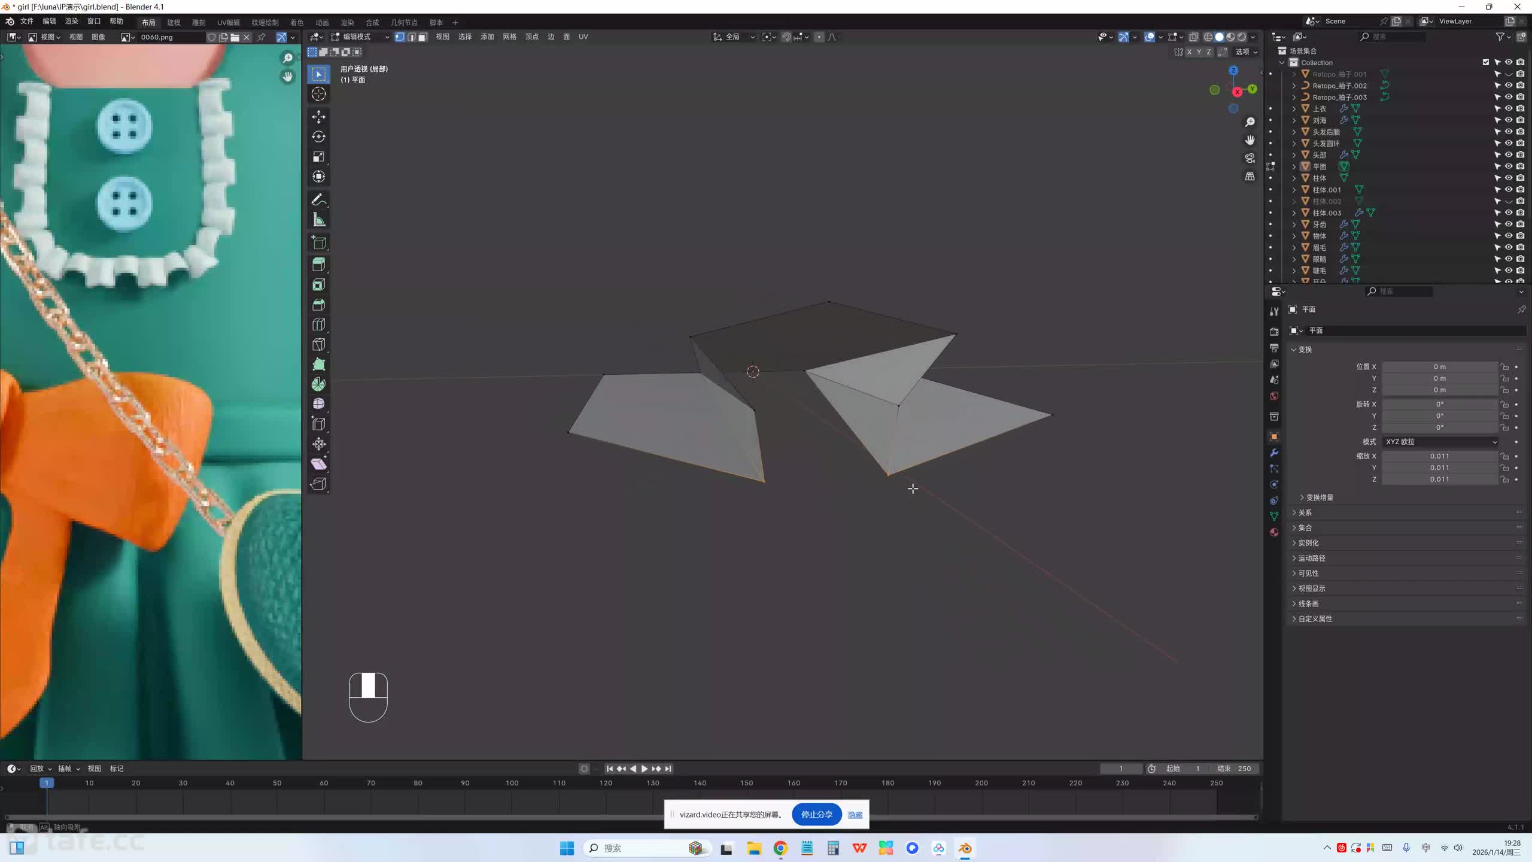Click frame 100 on the timeline
1532x862 pixels.
[x=512, y=783]
